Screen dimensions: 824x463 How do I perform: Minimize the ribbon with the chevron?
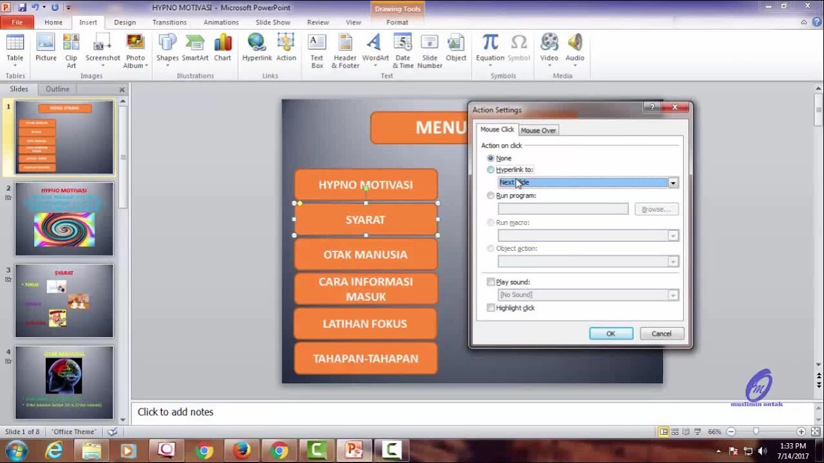[804, 22]
